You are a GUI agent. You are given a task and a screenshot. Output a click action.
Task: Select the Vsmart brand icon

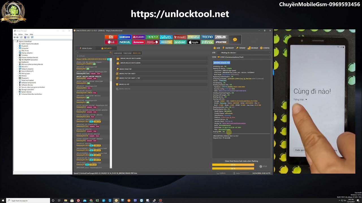(x=180, y=37)
